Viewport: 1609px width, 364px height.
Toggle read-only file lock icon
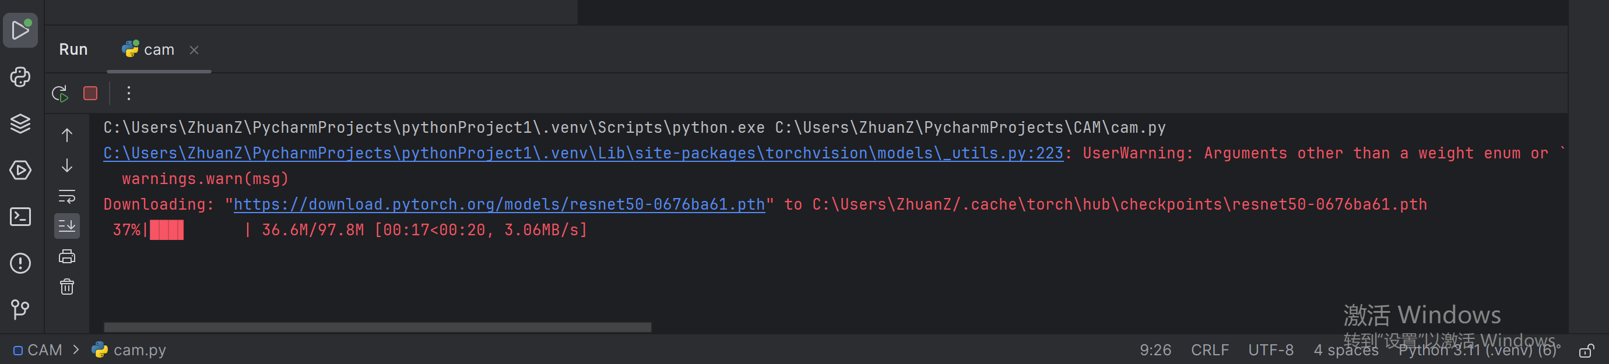[x=1586, y=351]
